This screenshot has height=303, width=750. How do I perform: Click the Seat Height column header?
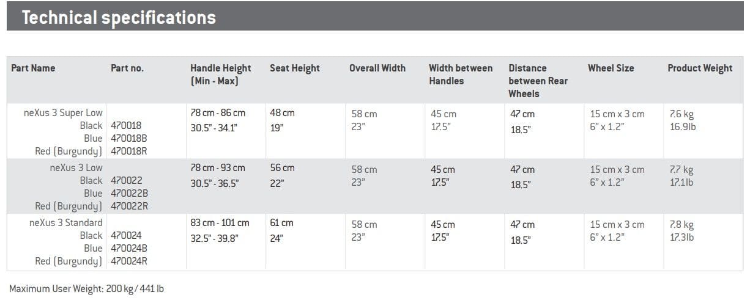click(295, 68)
